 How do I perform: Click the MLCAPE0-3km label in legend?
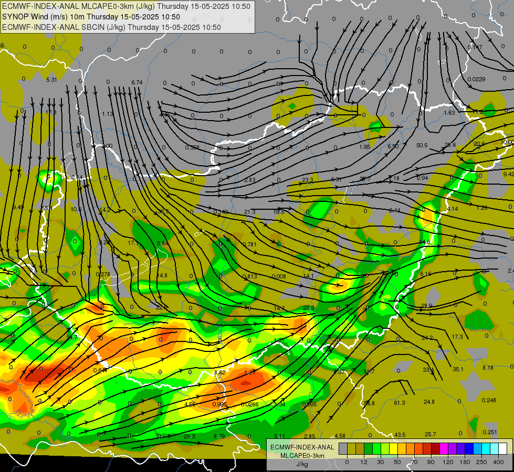302,456
